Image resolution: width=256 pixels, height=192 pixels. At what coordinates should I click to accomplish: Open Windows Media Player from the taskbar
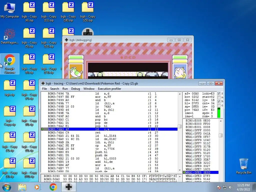point(37,187)
